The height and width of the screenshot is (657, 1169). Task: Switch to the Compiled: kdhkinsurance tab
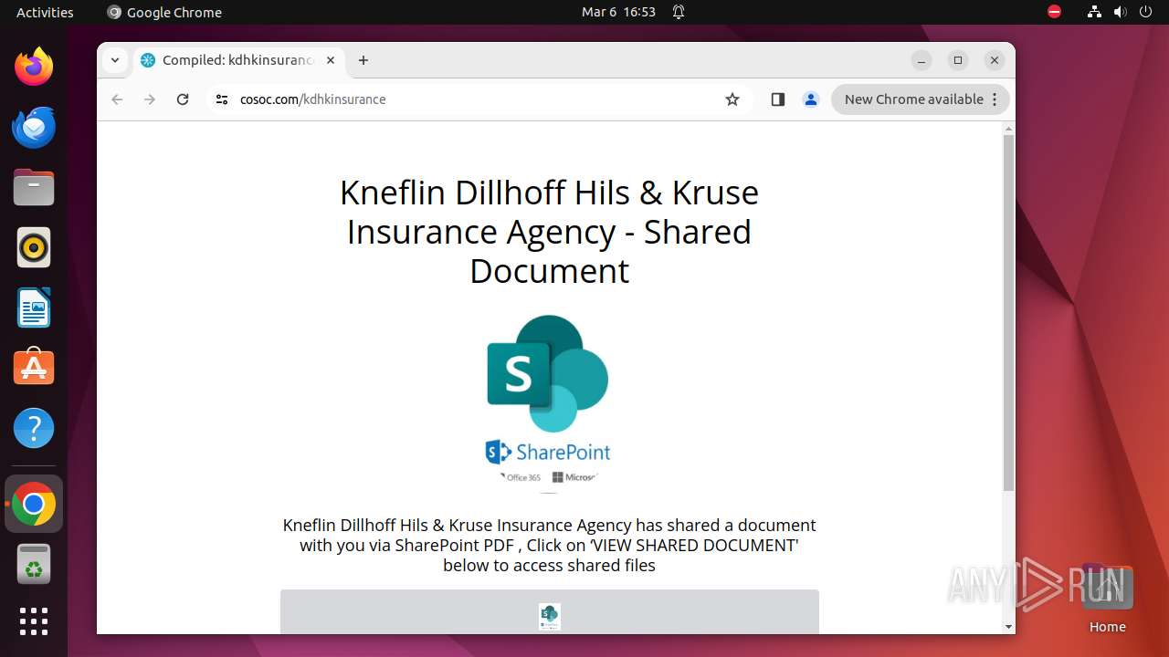[237, 60]
